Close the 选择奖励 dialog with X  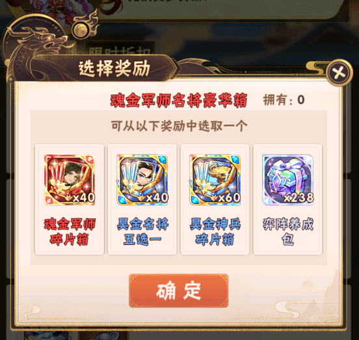pyautogui.click(x=339, y=73)
